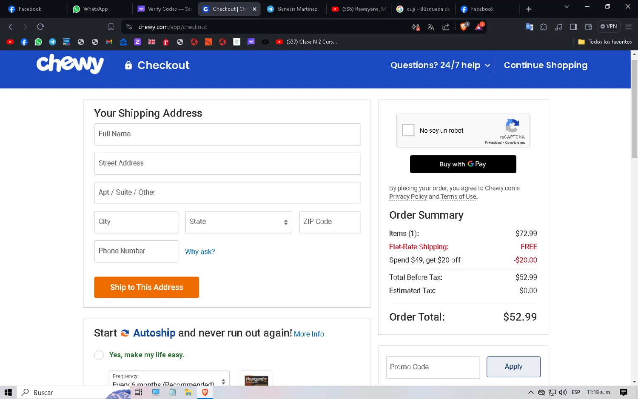Click the Promo Code field
Image resolution: width=638 pixels, height=399 pixels.
(433, 367)
